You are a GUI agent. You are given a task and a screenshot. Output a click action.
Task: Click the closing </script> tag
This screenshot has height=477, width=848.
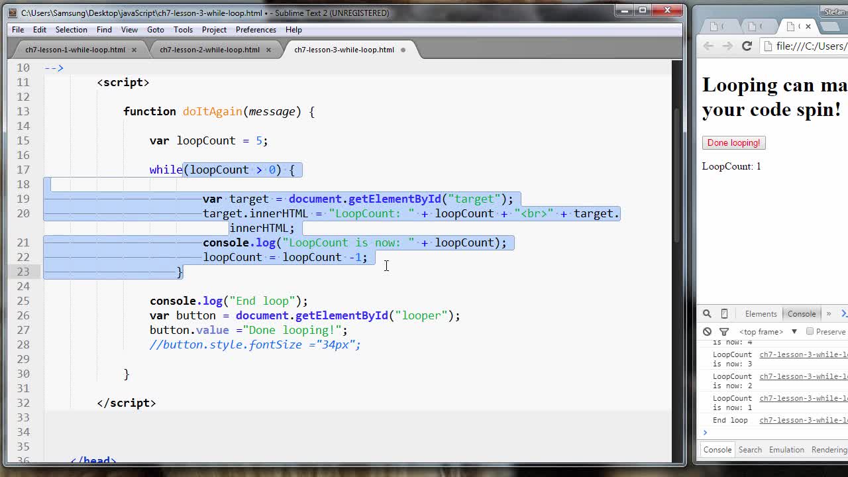point(127,403)
